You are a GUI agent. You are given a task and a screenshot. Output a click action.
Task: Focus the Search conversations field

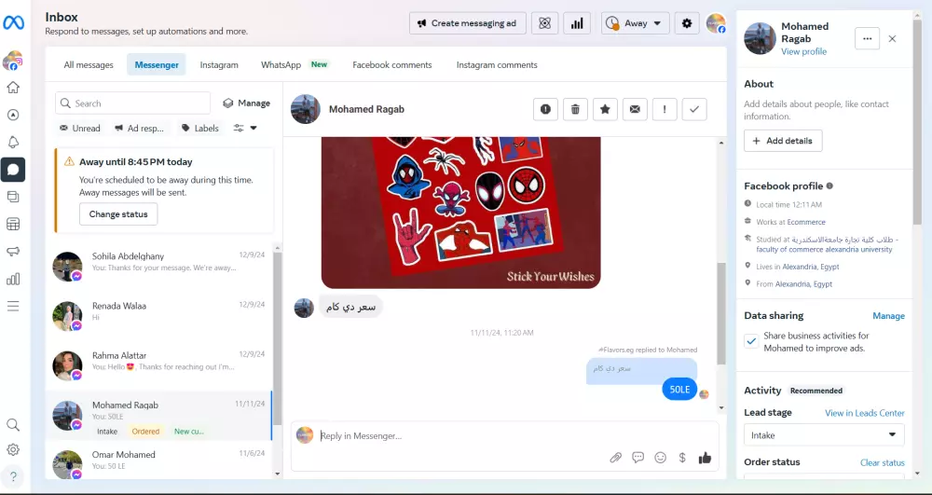tap(132, 103)
